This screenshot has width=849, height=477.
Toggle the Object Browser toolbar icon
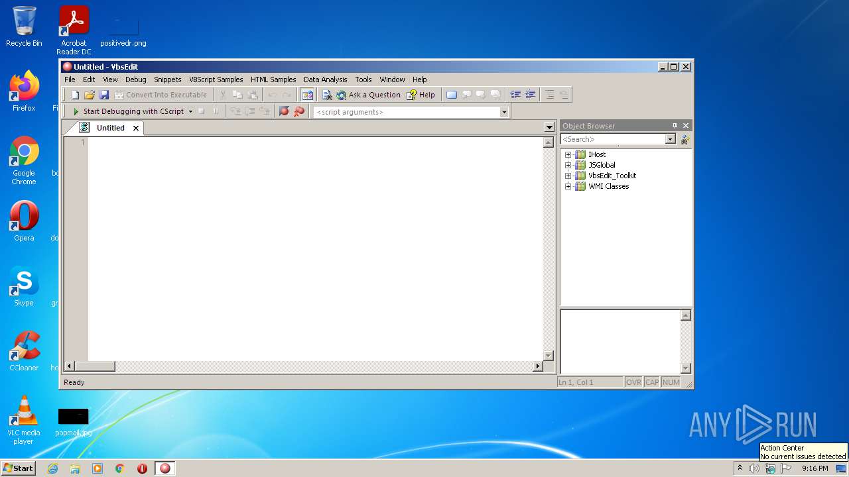point(307,95)
